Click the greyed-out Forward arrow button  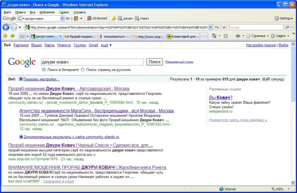14,27
